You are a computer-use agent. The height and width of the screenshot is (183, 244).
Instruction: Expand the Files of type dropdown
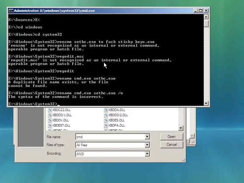(147, 145)
